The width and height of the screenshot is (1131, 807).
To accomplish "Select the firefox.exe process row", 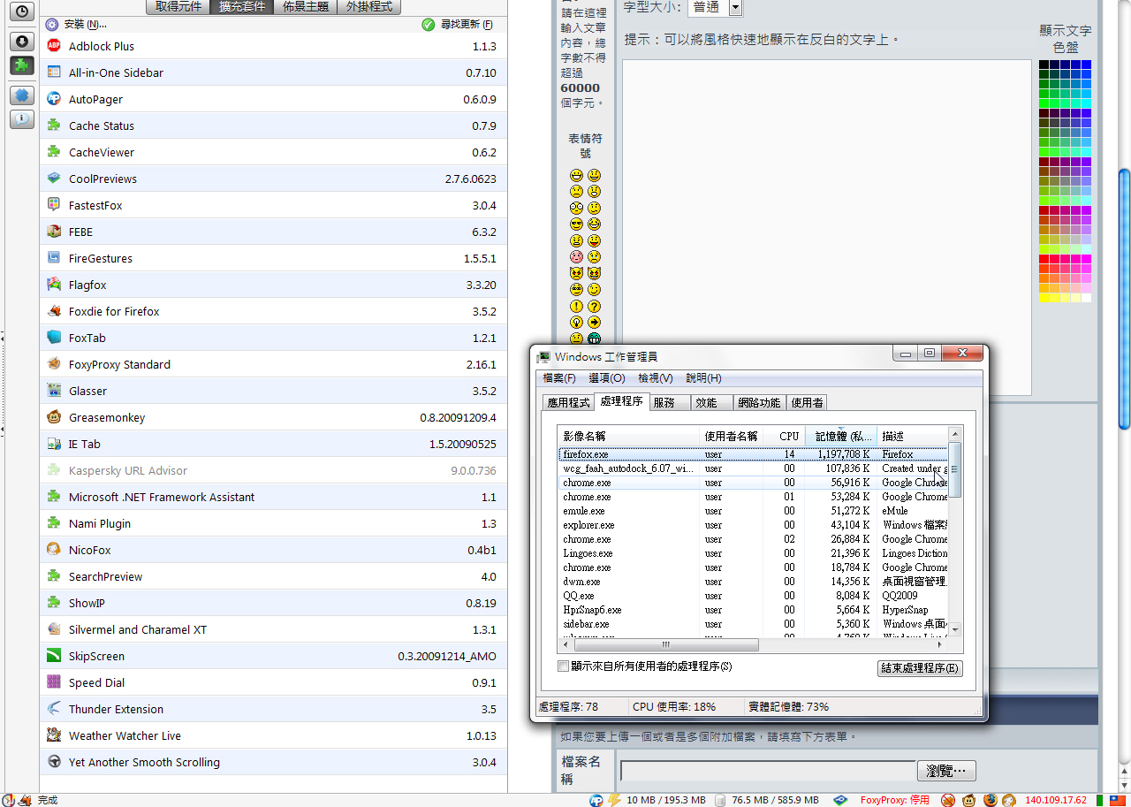I will click(x=619, y=454).
